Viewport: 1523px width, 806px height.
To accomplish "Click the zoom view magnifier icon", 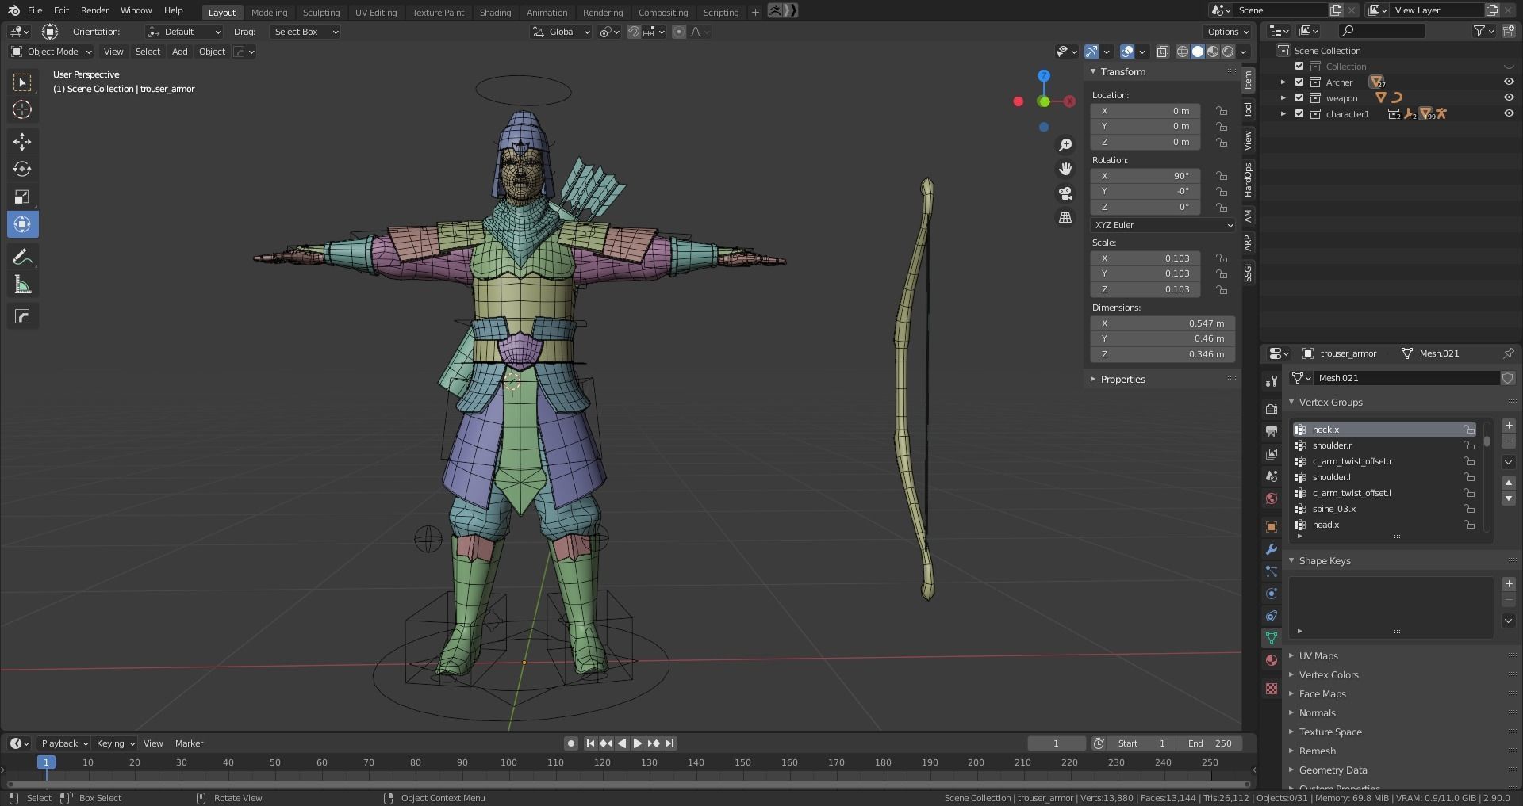I will click(x=1065, y=145).
